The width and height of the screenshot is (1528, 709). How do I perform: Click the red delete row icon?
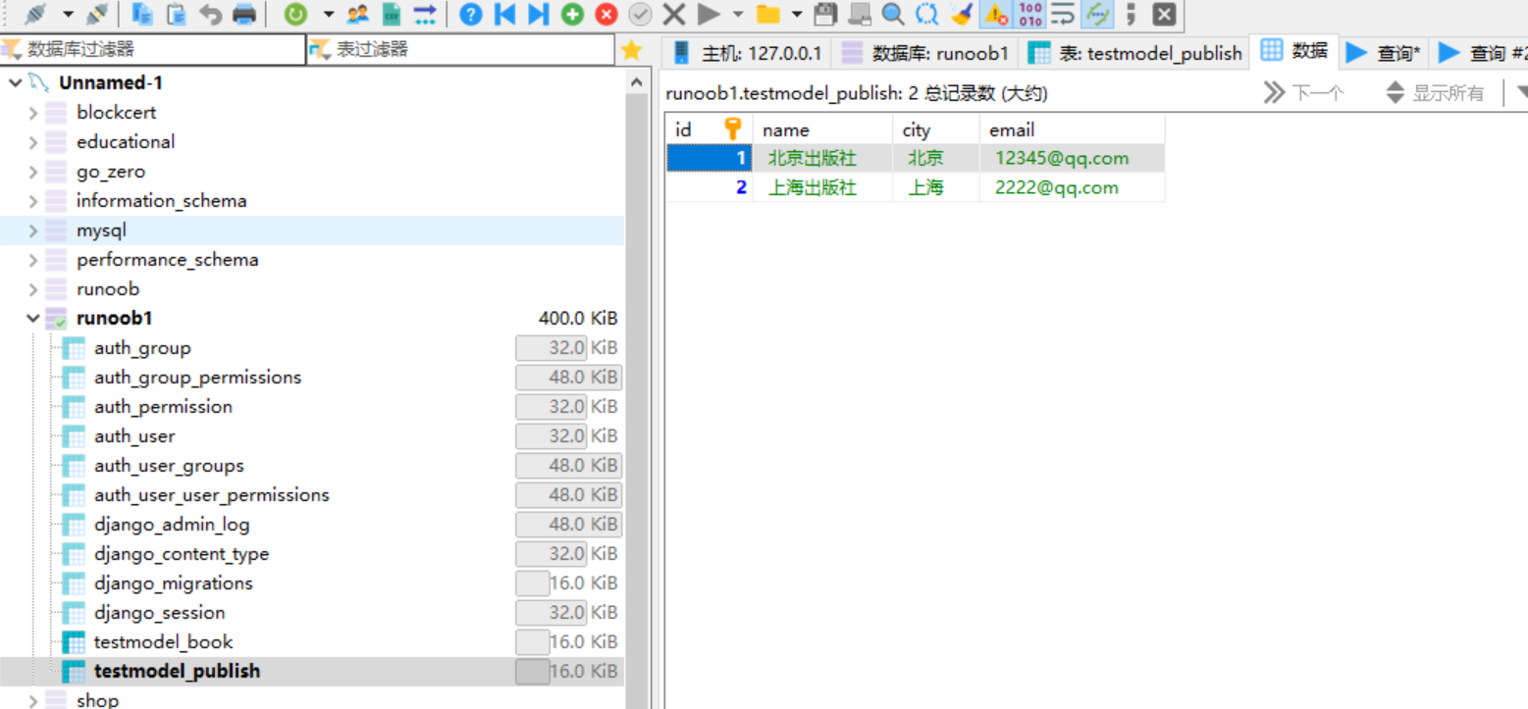(x=606, y=14)
